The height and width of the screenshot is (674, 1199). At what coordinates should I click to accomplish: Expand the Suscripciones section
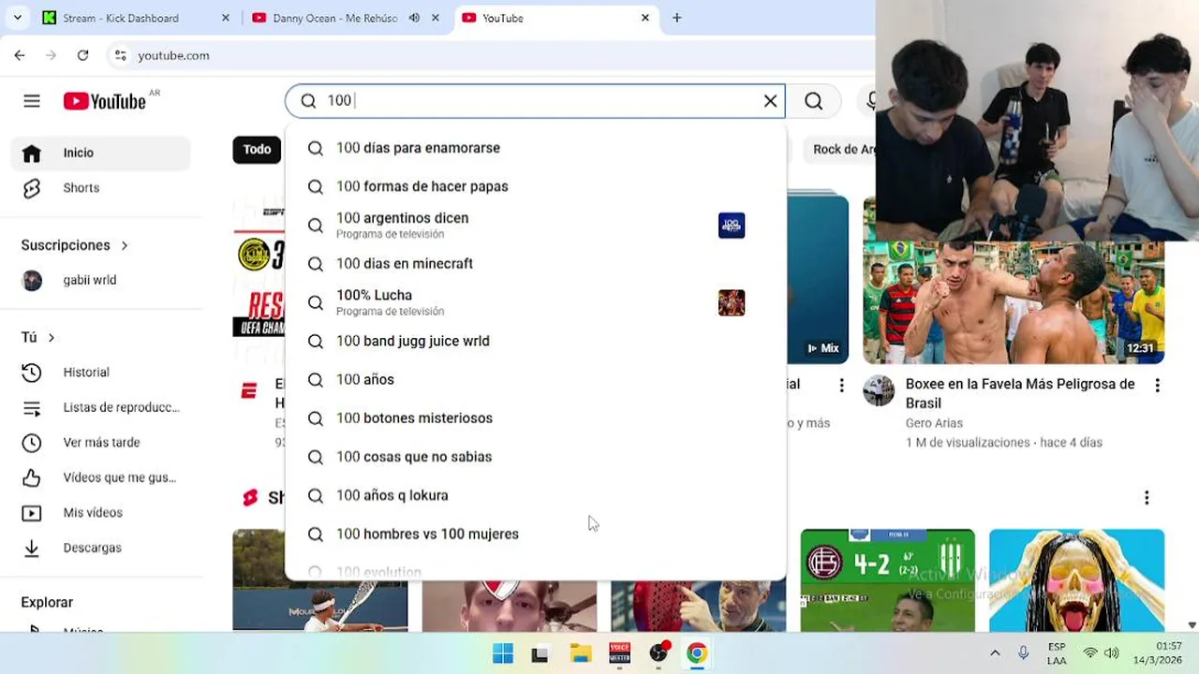pos(75,245)
